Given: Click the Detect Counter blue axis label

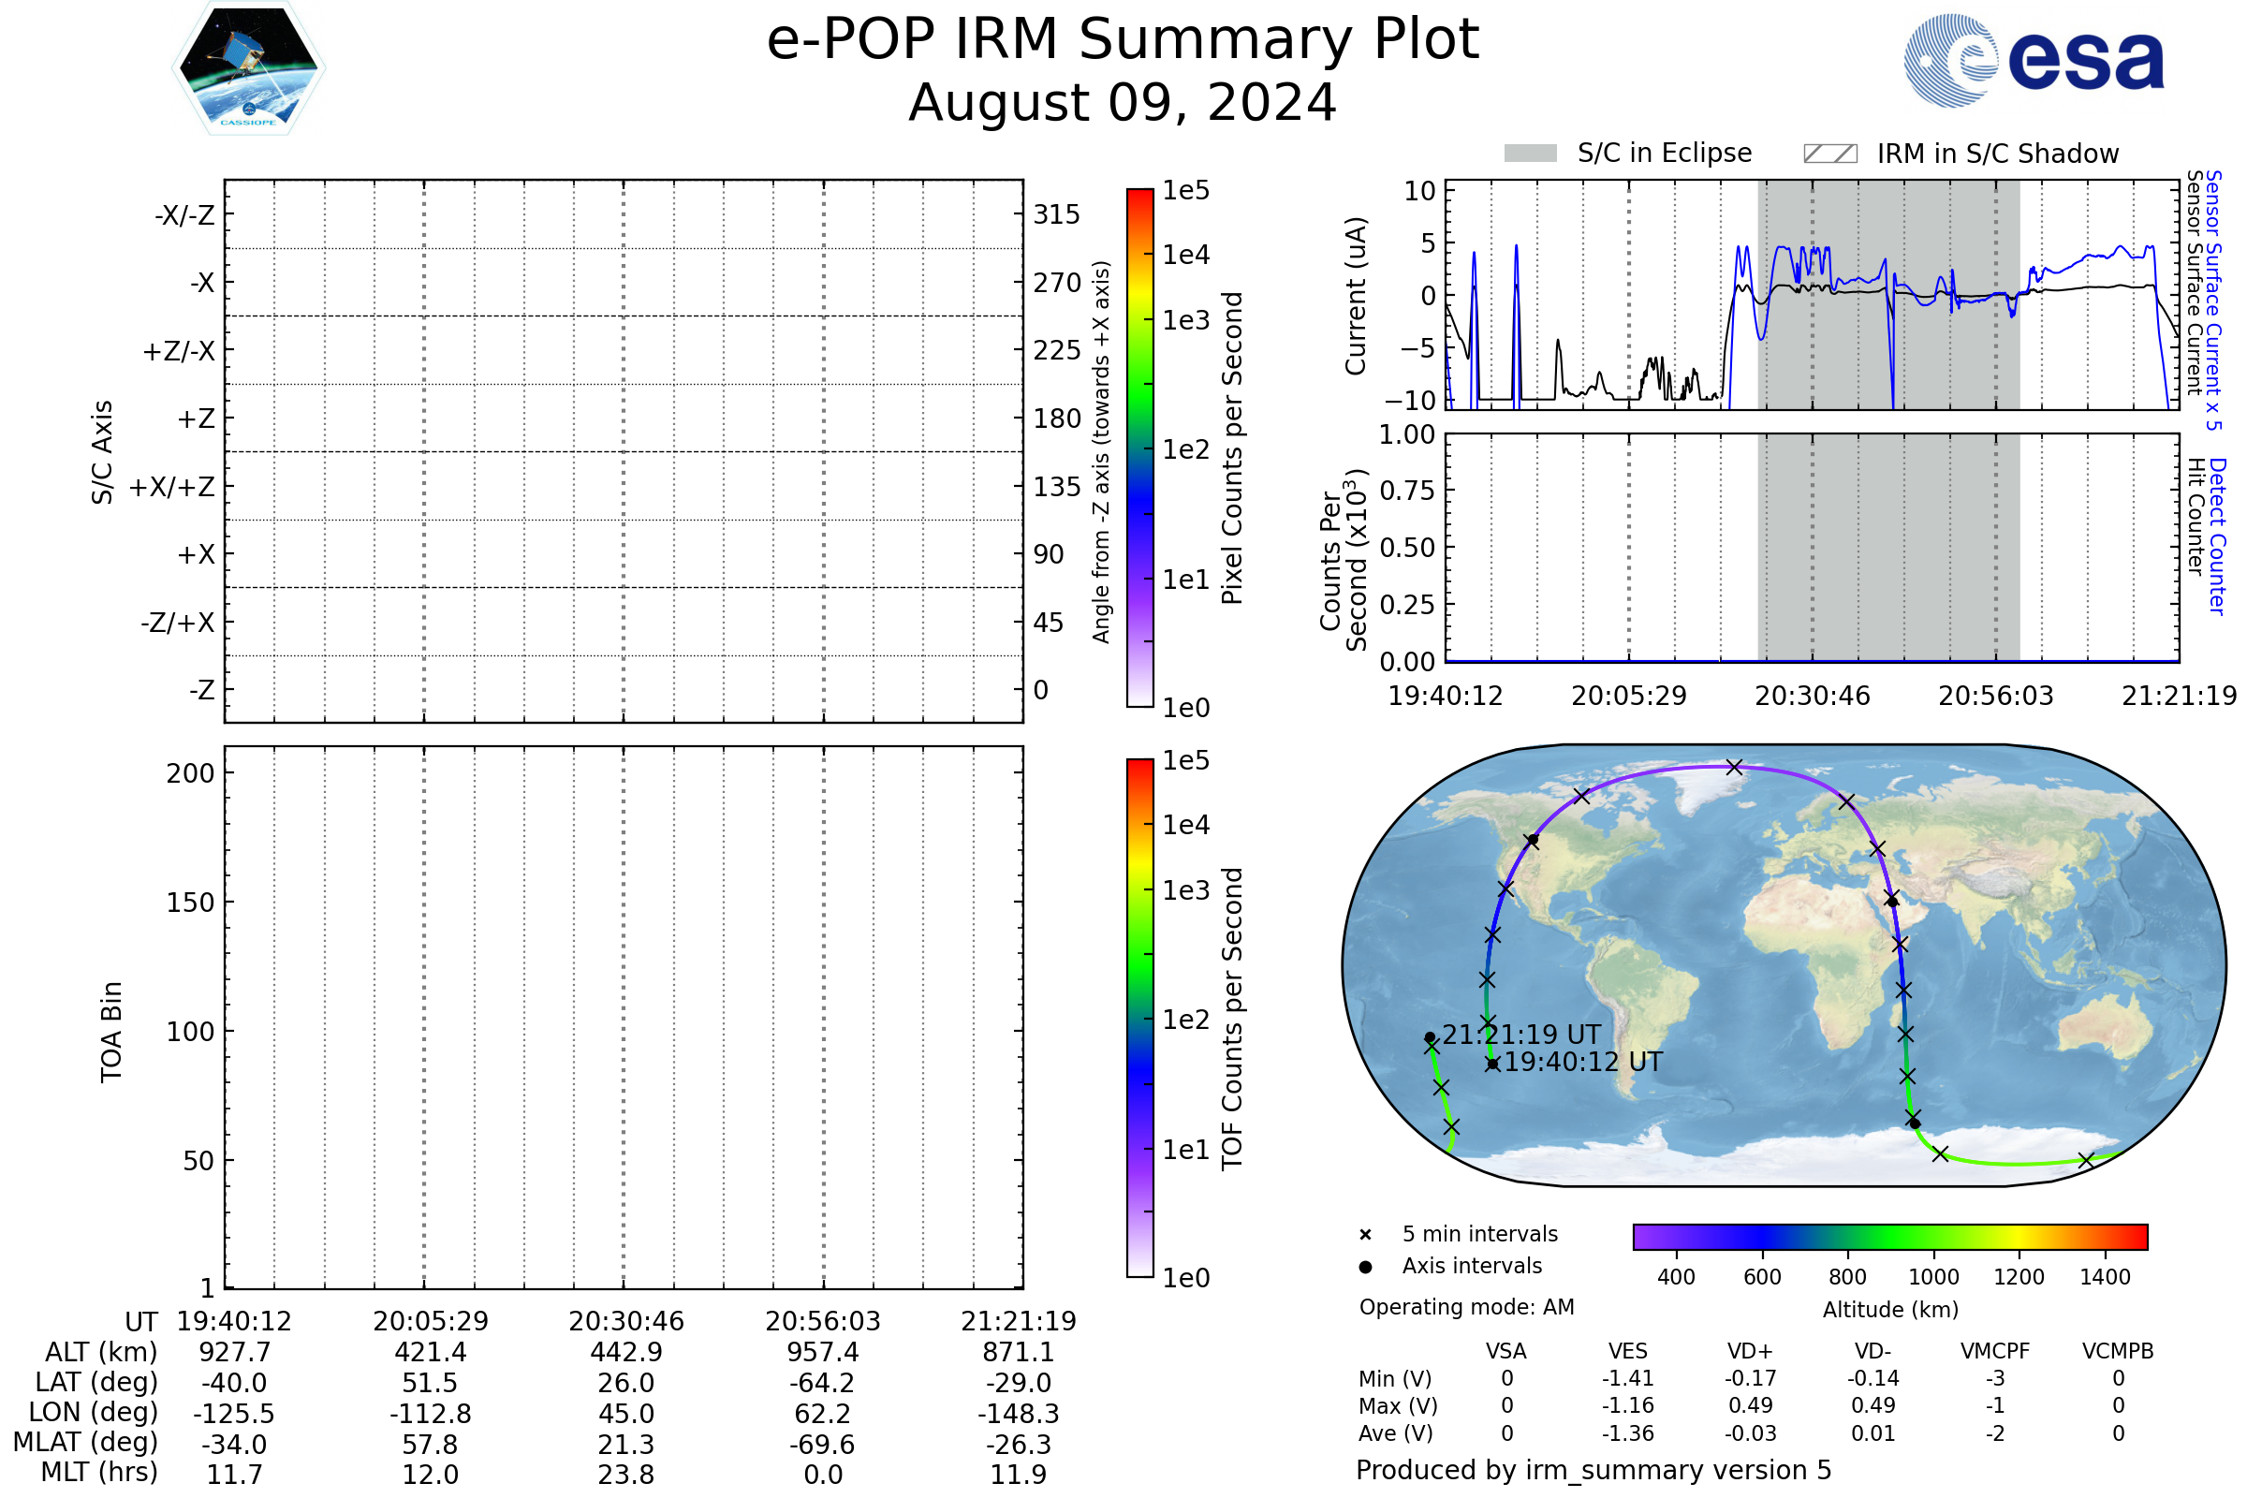Looking at the screenshot, I should click(2217, 536).
